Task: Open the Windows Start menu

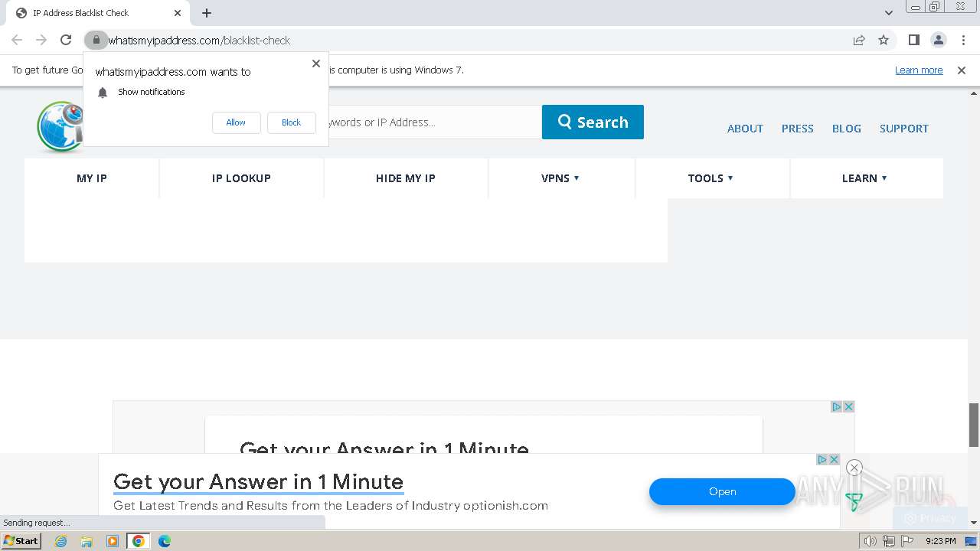Action: [21, 541]
